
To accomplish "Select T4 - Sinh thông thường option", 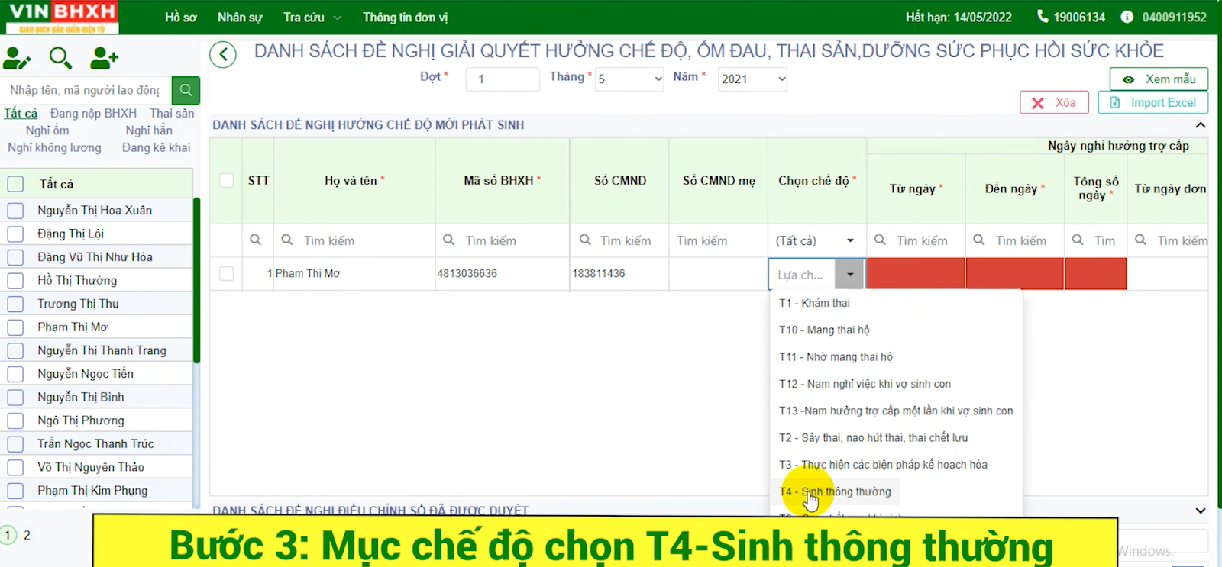I will click(x=835, y=491).
